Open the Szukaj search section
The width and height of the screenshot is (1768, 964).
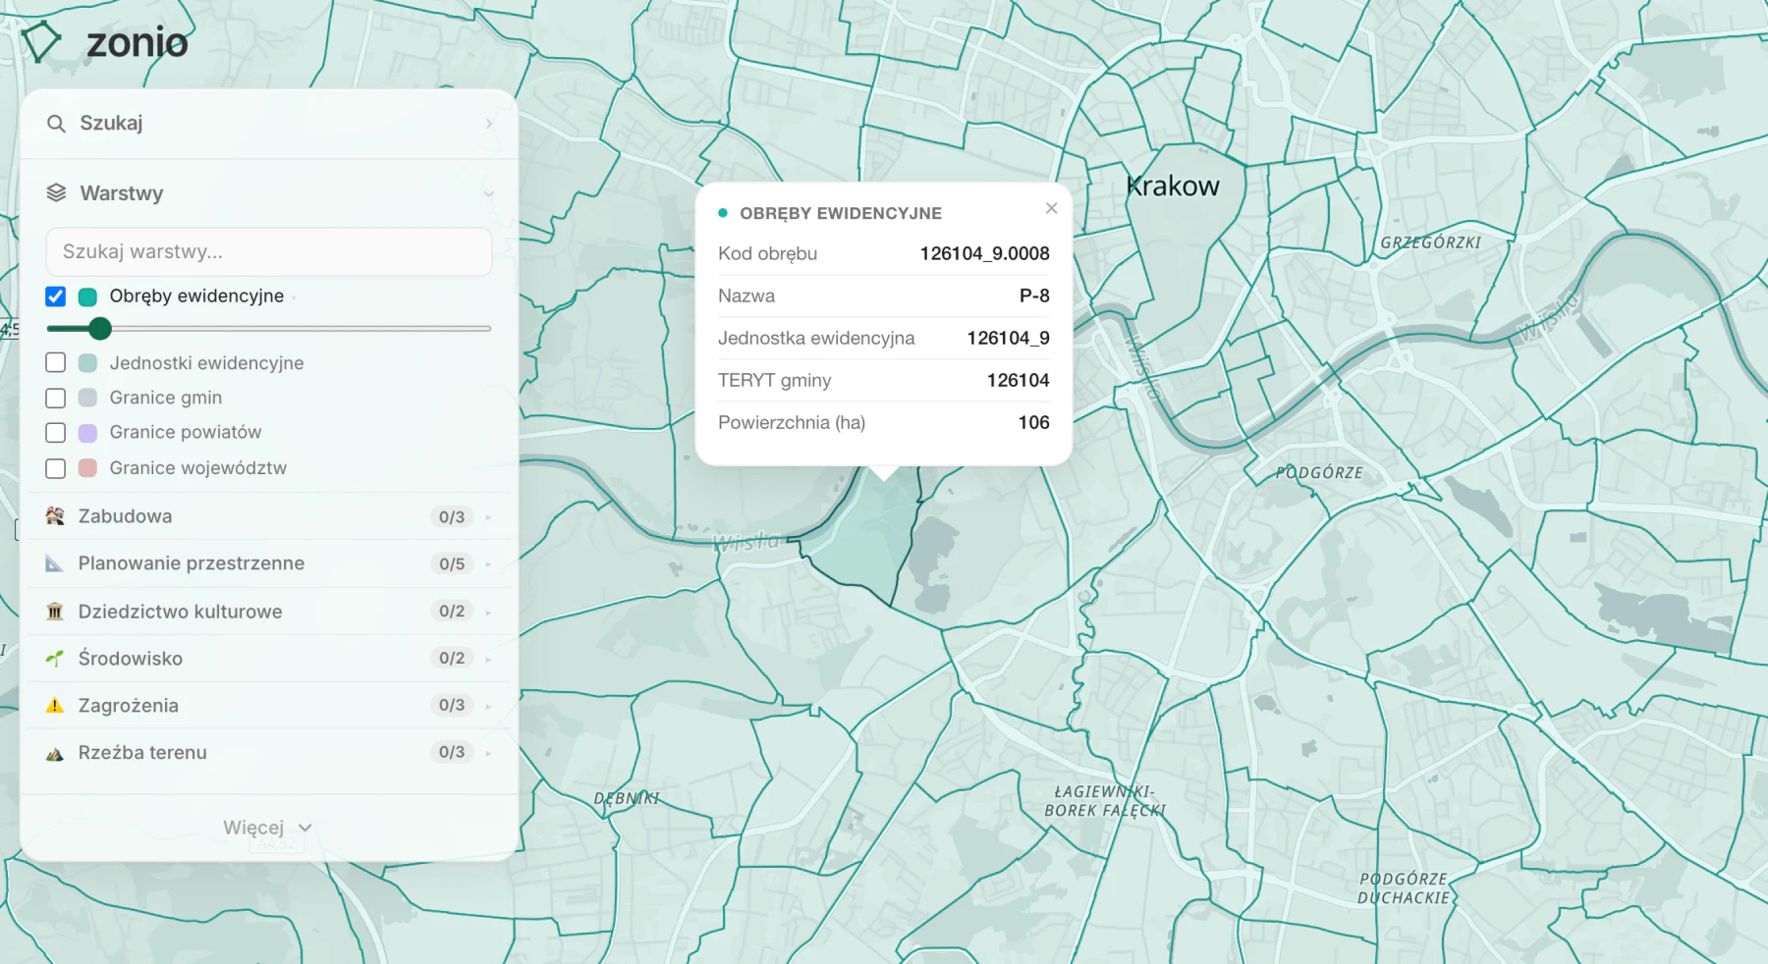pos(269,124)
